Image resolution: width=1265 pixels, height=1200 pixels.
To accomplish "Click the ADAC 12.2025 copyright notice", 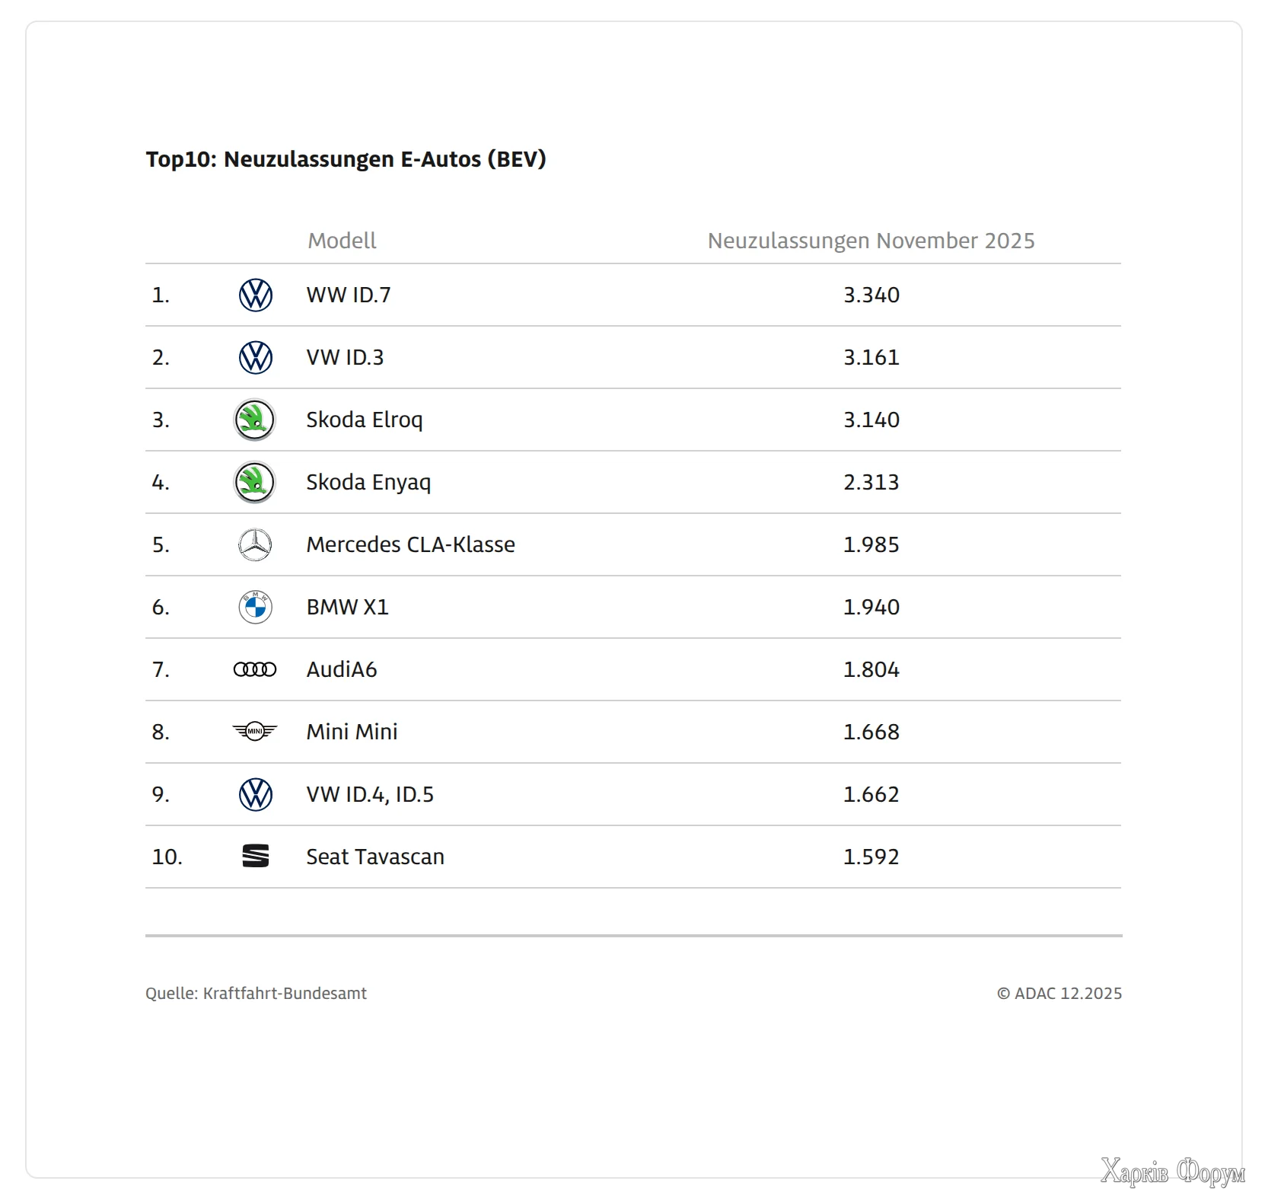I will point(1059,993).
